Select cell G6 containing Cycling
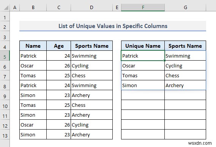This screenshot has width=216, height=147. pyautogui.click(x=185, y=66)
